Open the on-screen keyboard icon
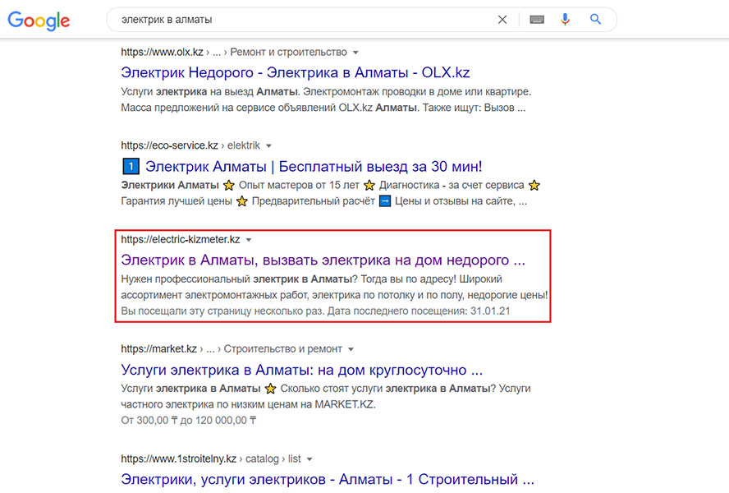Viewport: 729px width, 493px height. (537, 20)
